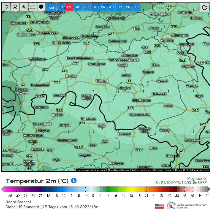Image resolution: width=212 pixels, height=209 pixels.
Task: Click the E34 road sign near Turnhout
Action: pos(83,123)
